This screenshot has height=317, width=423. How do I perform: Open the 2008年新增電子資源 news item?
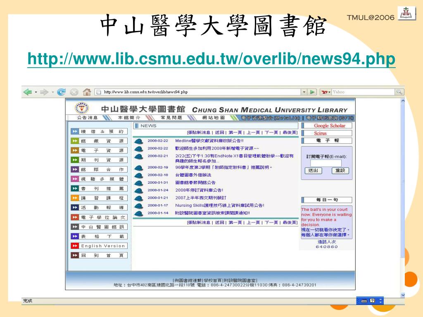click(217, 148)
